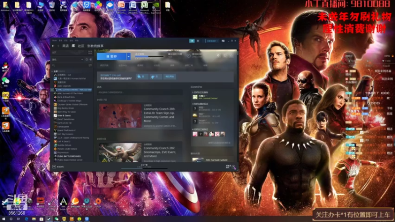The image size is (395, 222).
Task: Click Steam icon in the taskbar
Action: tap(49, 219)
